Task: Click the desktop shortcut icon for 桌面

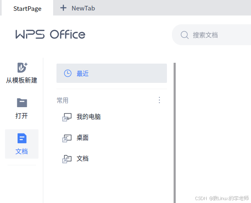Action: [67, 138]
